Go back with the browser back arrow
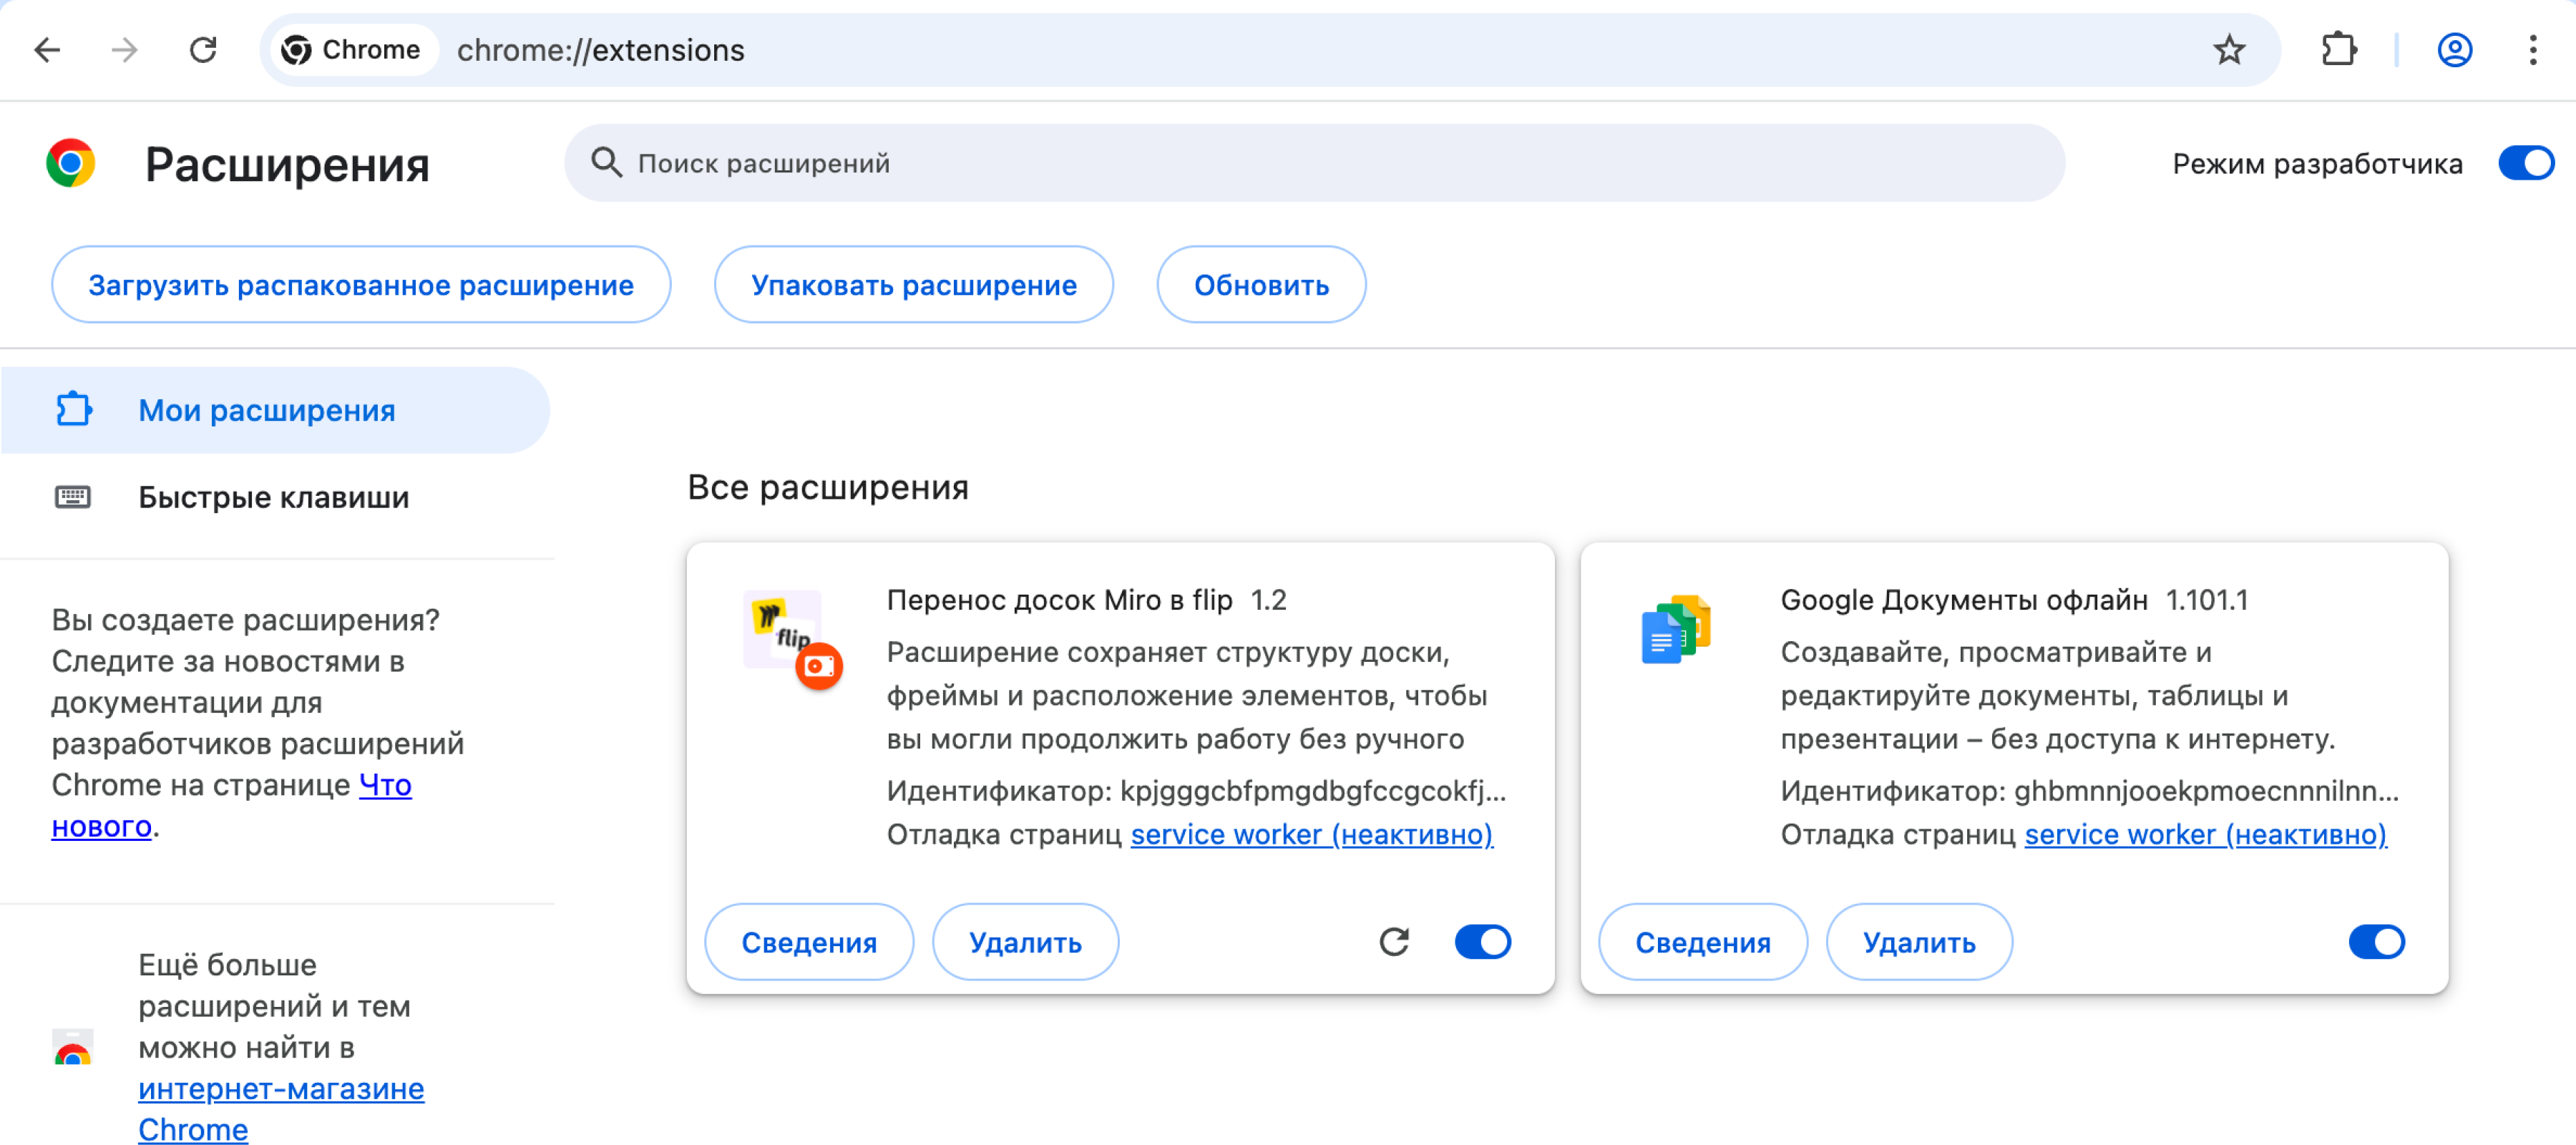Image resolution: width=2576 pixels, height=1145 pixels. pyautogui.click(x=47, y=50)
